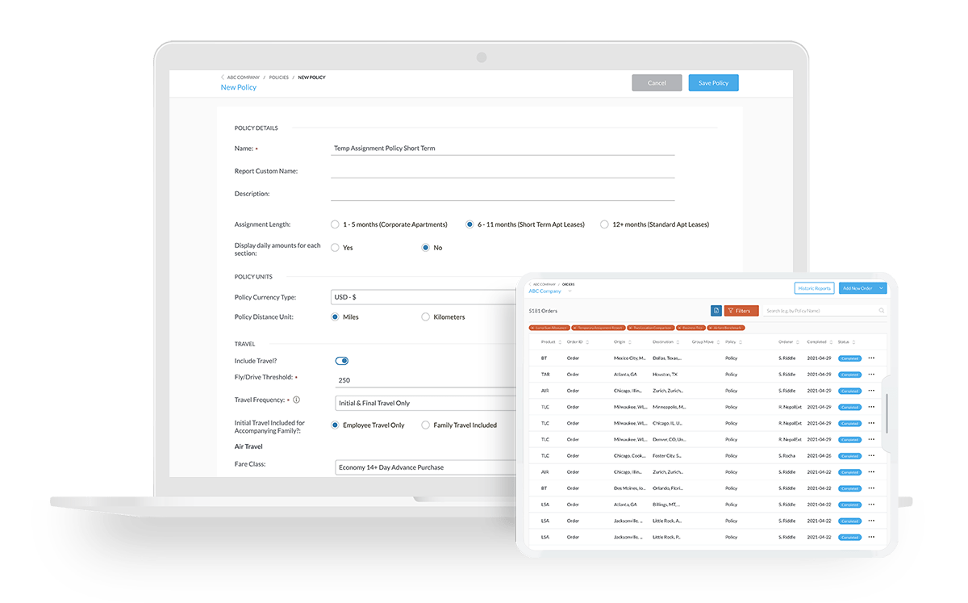Click the search magnifier icon in orders search
Viewport: 968px width, 603px height.
(881, 311)
